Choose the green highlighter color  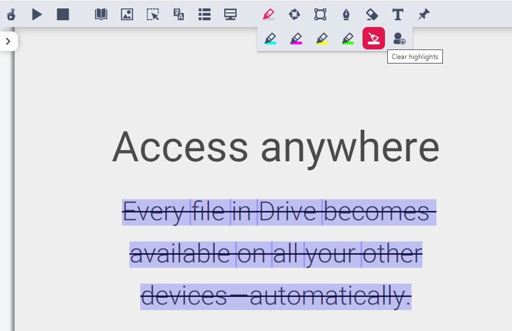(348, 39)
